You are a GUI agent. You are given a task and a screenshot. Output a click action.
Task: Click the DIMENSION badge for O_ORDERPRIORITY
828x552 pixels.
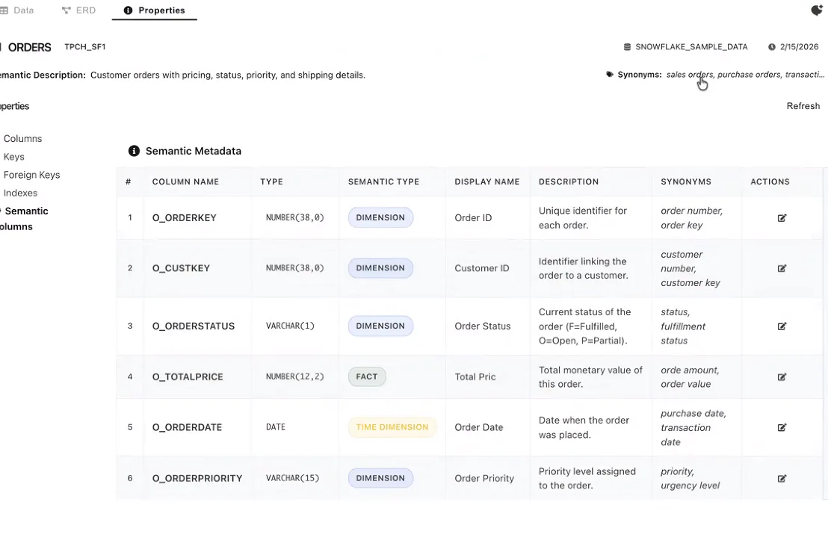[x=380, y=478]
